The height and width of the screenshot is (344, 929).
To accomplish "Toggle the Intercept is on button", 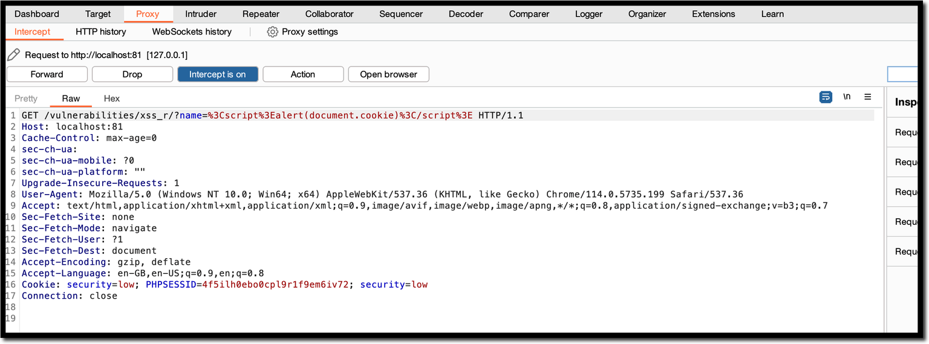I will click(x=218, y=74).
